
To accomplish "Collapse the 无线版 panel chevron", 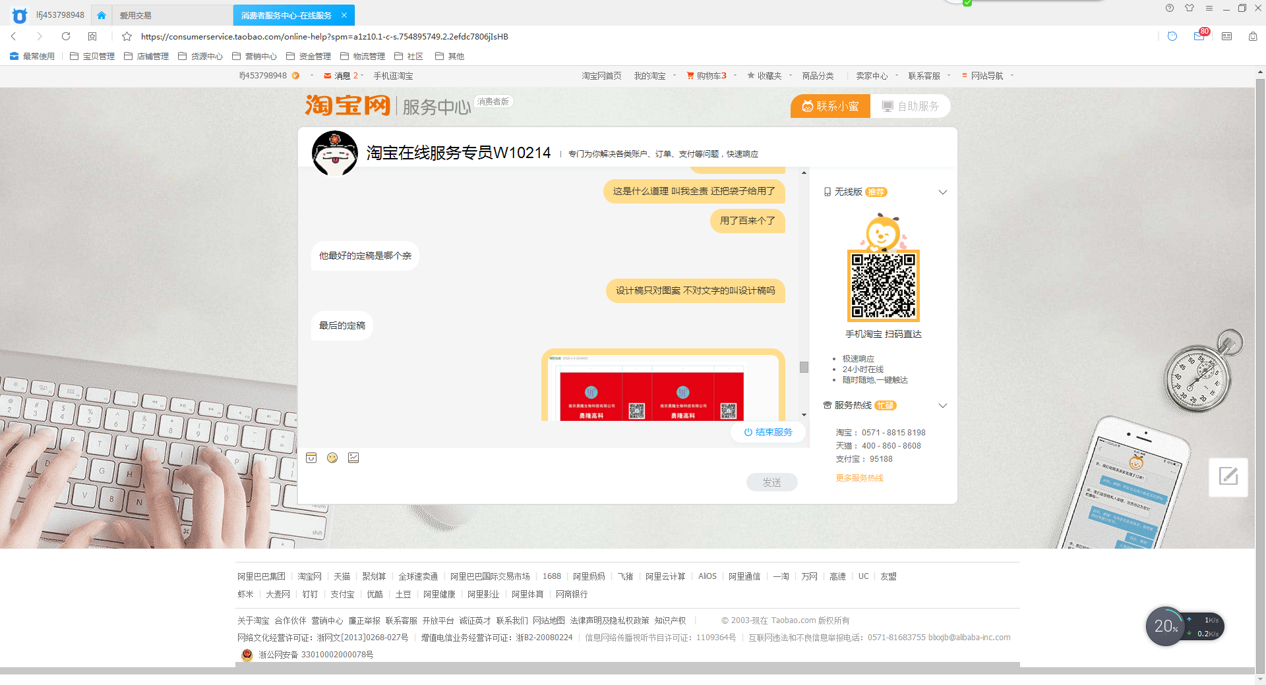I will pyautogui.click(x=943, y=192).
